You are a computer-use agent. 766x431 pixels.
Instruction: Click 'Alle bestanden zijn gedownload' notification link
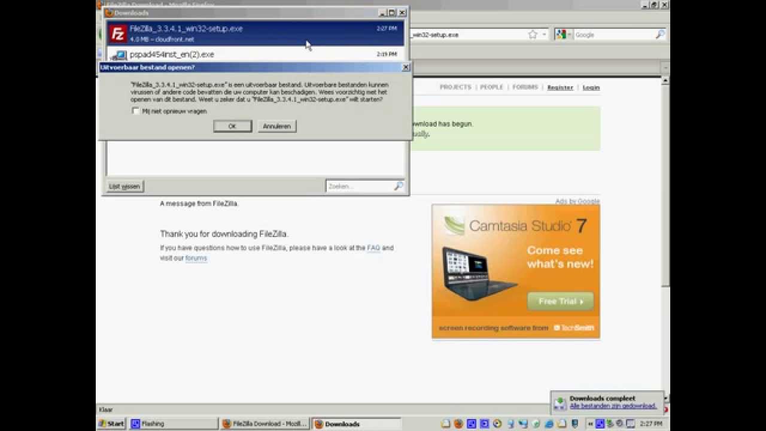coord(613,406)
